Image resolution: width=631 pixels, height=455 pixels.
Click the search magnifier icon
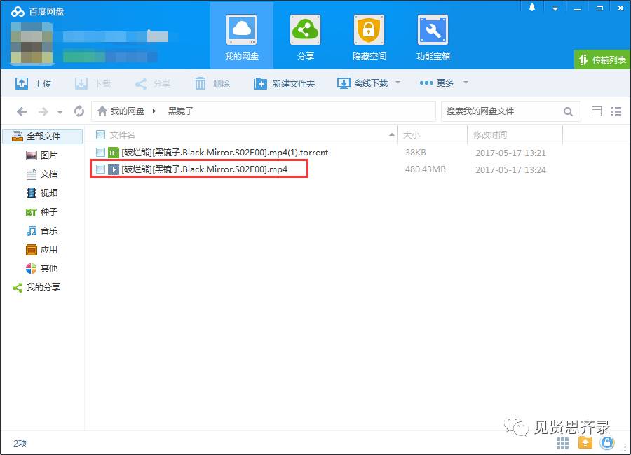click(568, 111)
